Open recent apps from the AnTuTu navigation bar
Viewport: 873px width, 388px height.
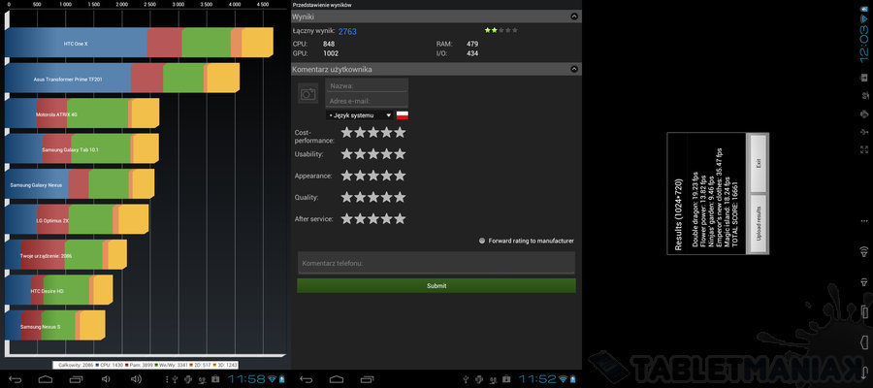[x=367, y=379]
